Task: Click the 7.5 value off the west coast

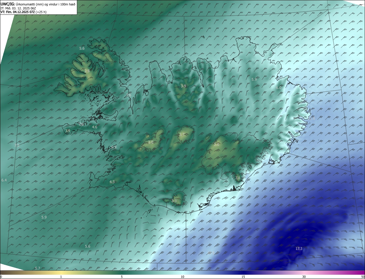Action: (x=17, y=145)
